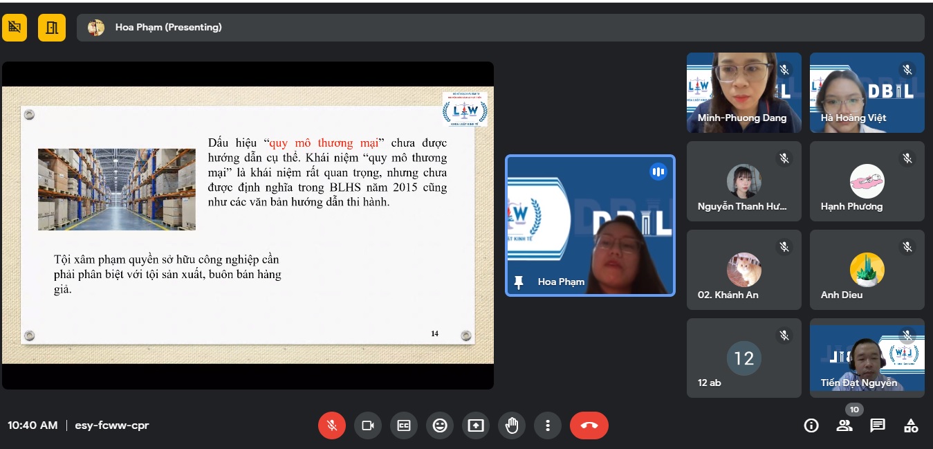Toggle the camera on or off
The image size is (933, 449).
(x=368, y=425)
